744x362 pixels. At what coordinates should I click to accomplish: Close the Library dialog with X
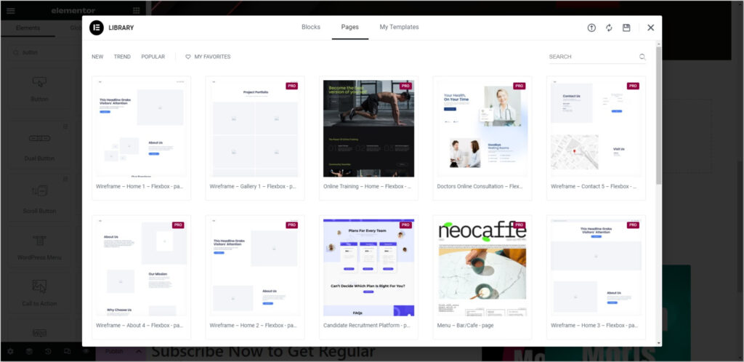point(650,28)
